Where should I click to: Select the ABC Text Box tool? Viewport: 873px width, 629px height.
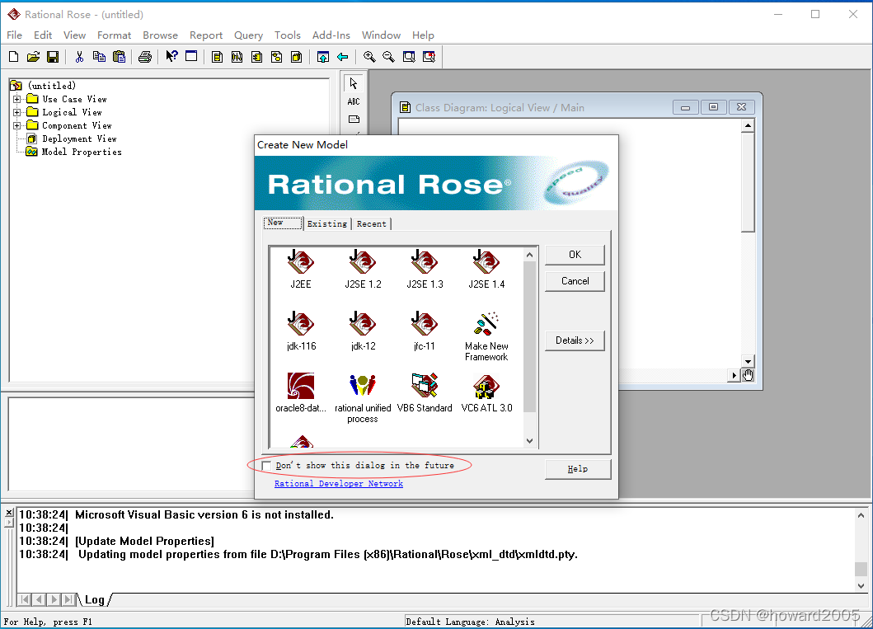pos(354,101)
